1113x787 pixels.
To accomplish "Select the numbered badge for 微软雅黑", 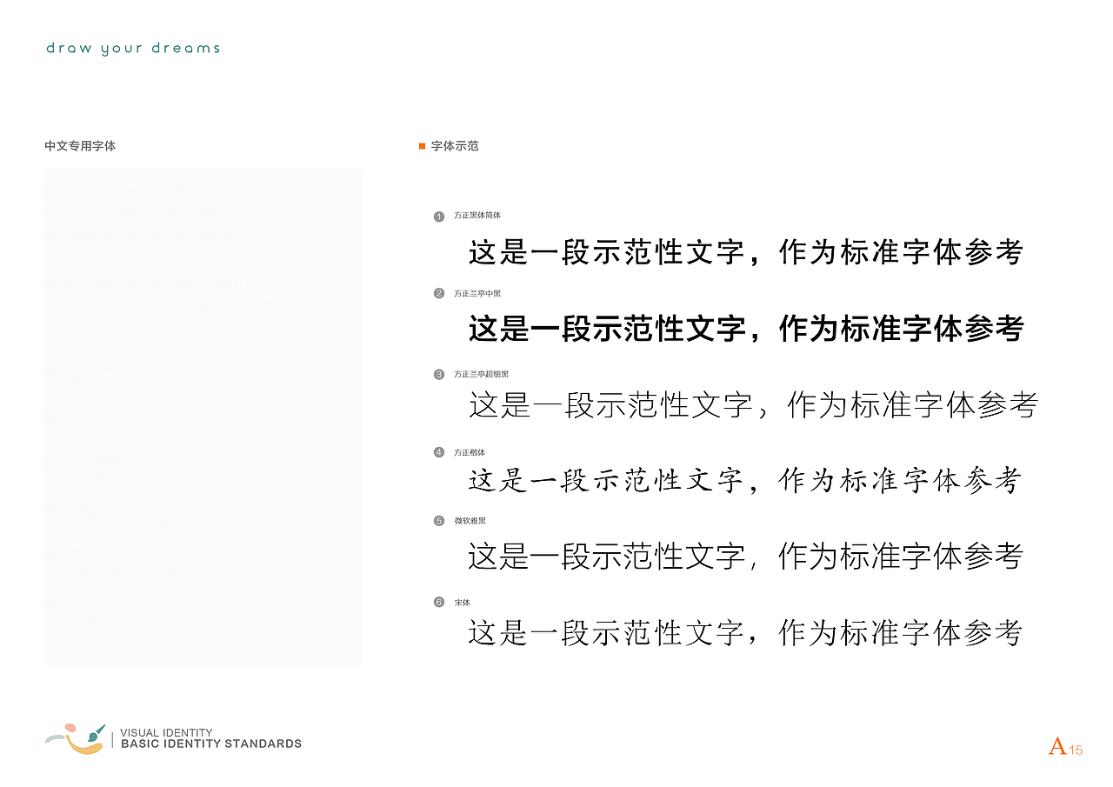I will click(438, 519).
